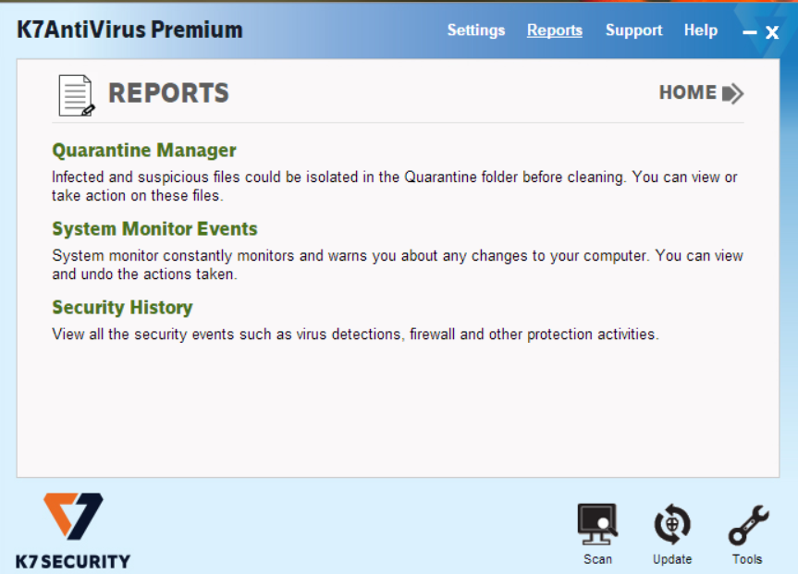Click the Update globe arrows icon

(672, 525)
